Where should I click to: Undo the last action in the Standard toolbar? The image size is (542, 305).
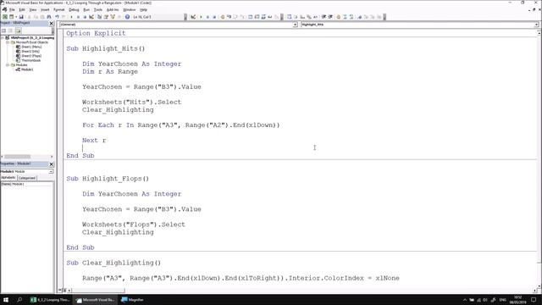[57, 17]
